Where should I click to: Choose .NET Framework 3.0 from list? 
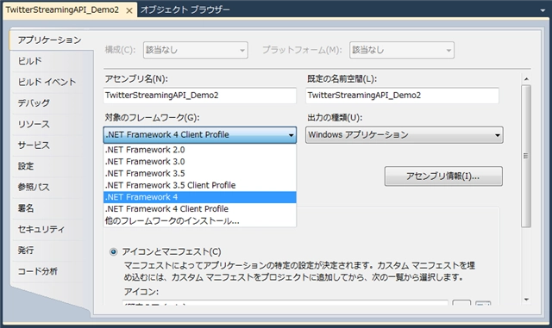(199, 162)
